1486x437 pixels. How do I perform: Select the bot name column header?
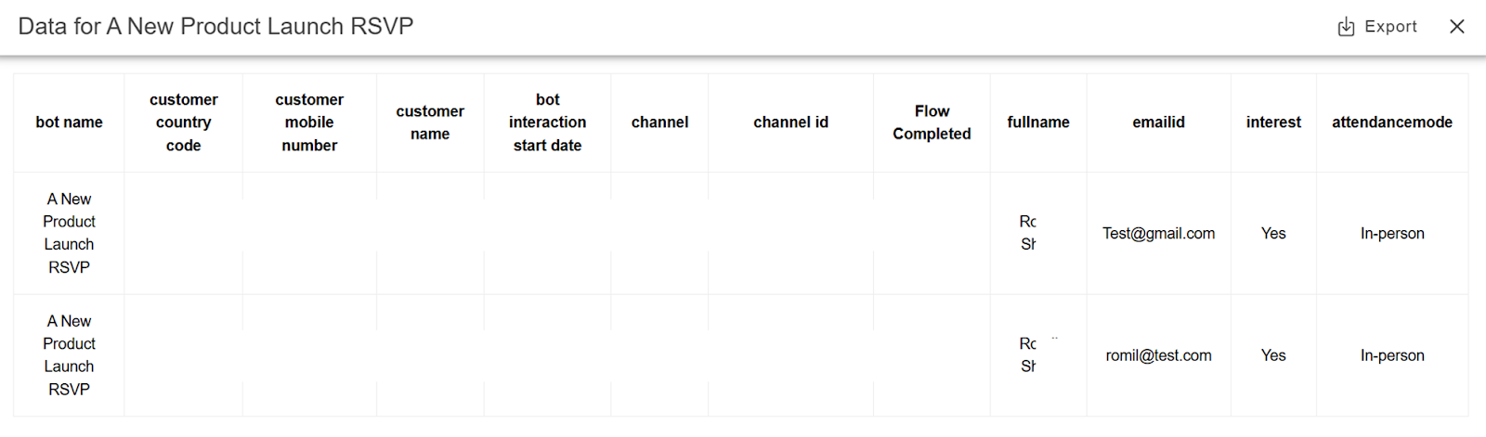point(70,122)
